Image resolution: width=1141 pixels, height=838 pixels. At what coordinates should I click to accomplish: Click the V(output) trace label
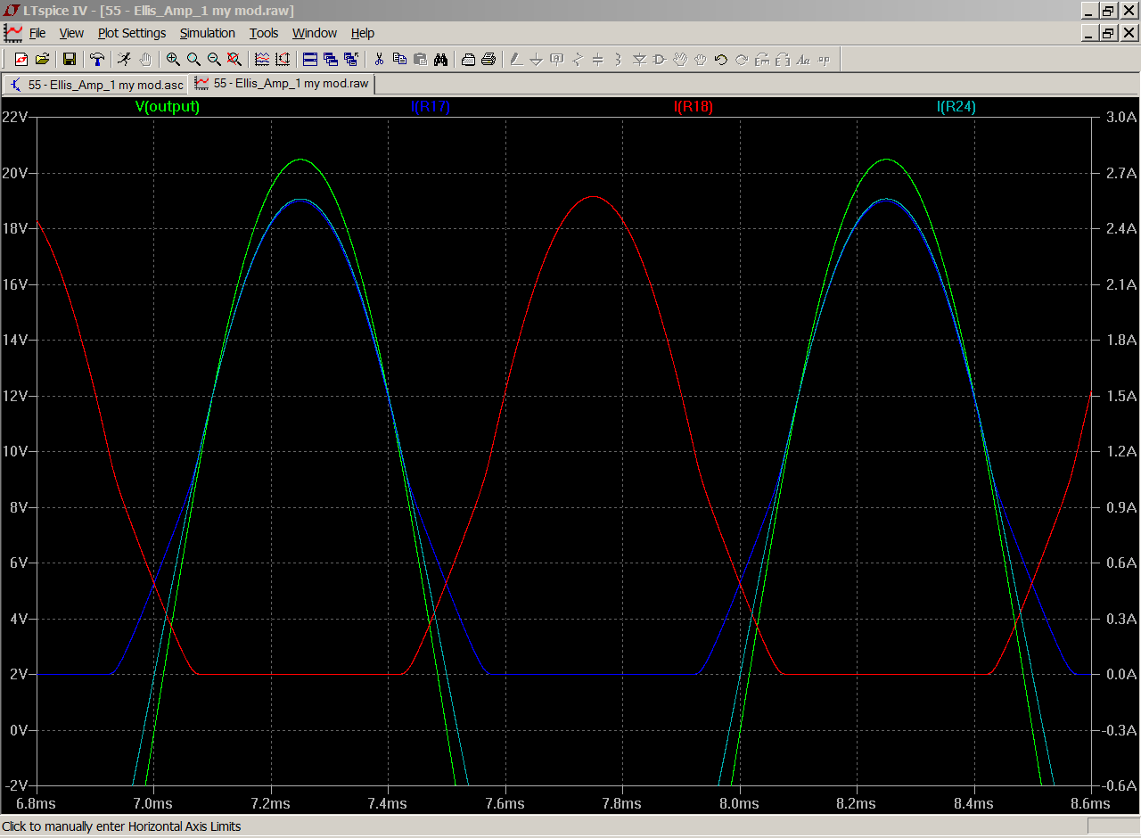coord(168,107)
